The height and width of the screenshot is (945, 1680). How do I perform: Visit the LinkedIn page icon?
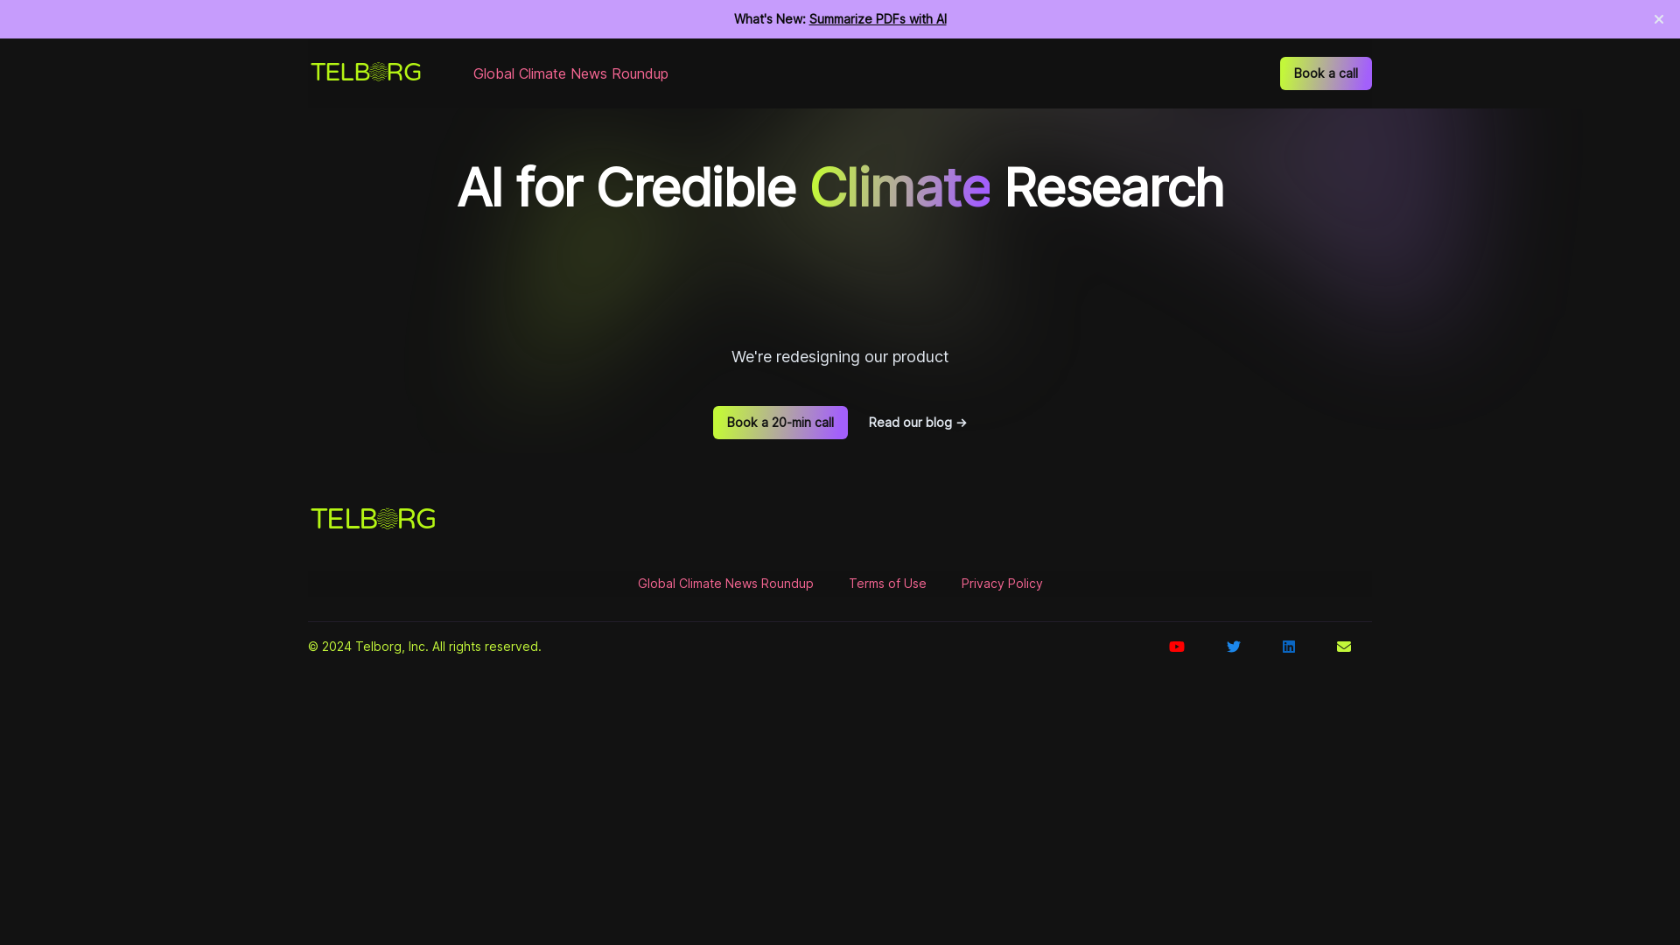pos(1289,647)
